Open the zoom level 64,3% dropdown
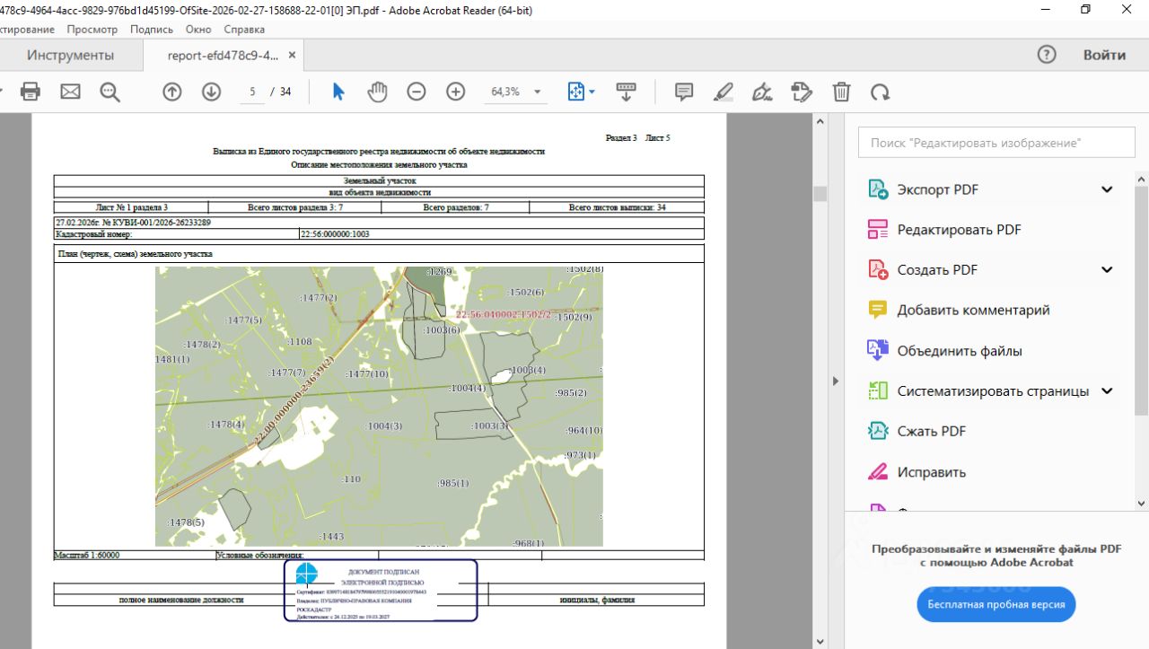 (538, 92)
